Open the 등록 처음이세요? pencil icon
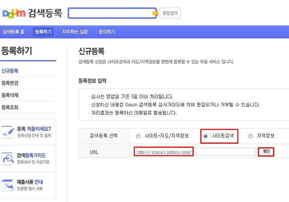289x202 pixels. (x=8, y=132)
